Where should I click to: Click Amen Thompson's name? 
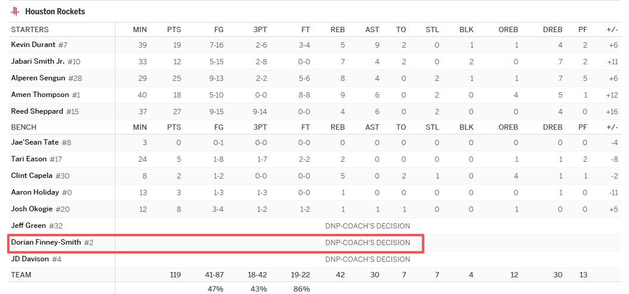40,95
